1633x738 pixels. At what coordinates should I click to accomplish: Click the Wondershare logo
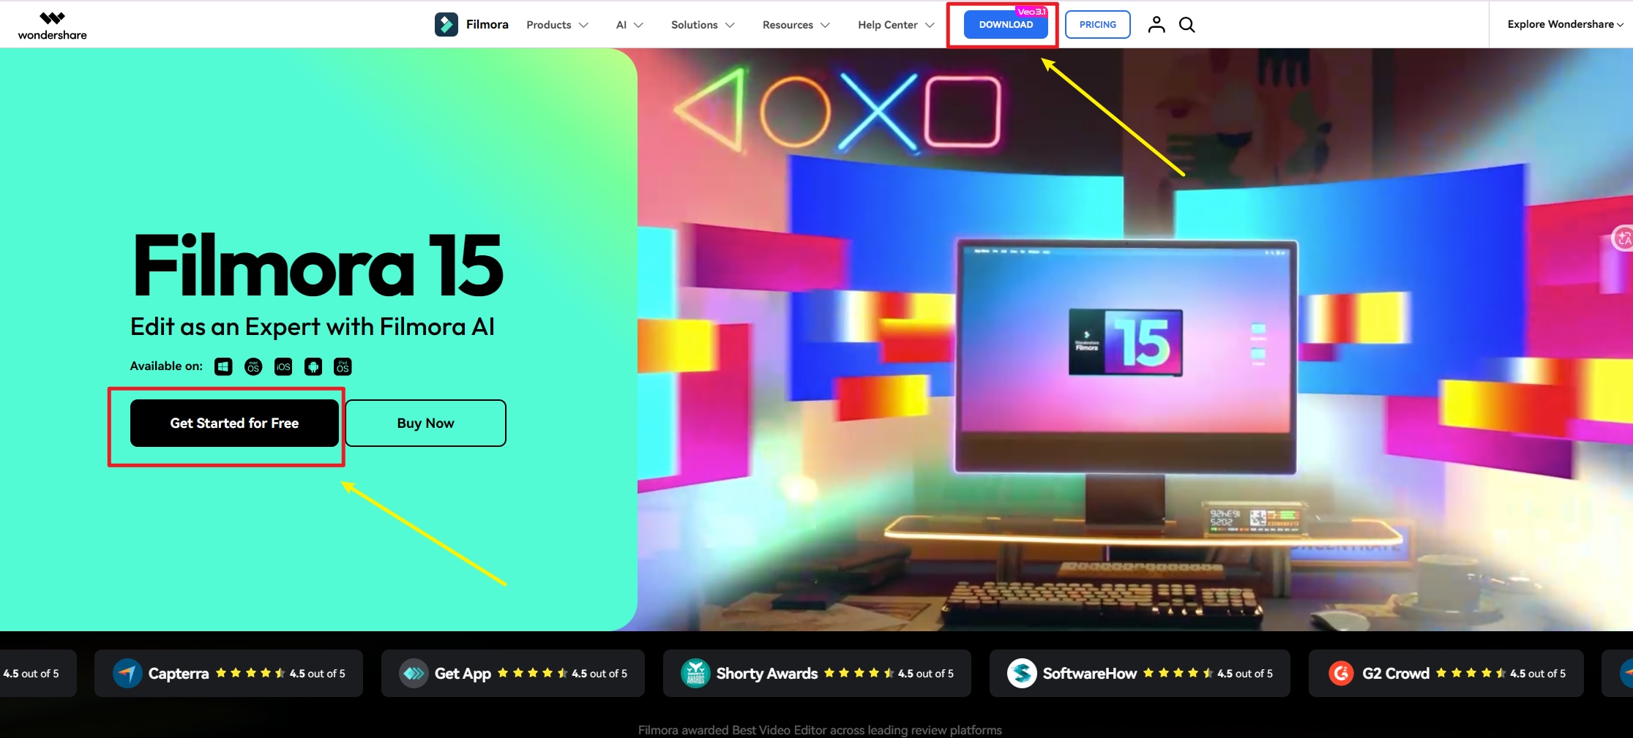pos(51,24)
